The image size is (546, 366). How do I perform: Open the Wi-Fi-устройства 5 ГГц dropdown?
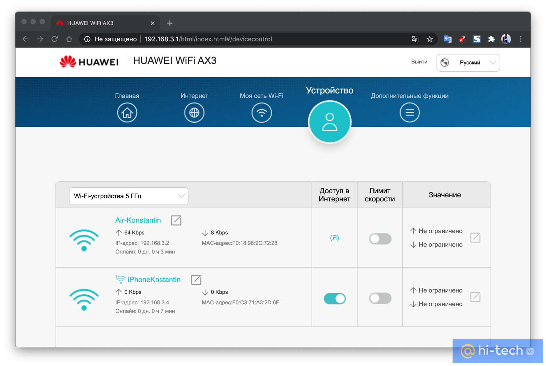click(x=129, y=196)
